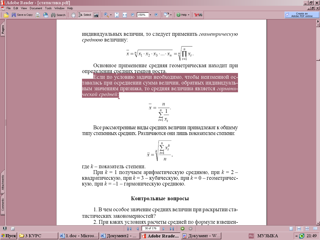320x240 pixels.
Task: Expand hidden system tray icons chevron
Action: [x=296, y=236]
